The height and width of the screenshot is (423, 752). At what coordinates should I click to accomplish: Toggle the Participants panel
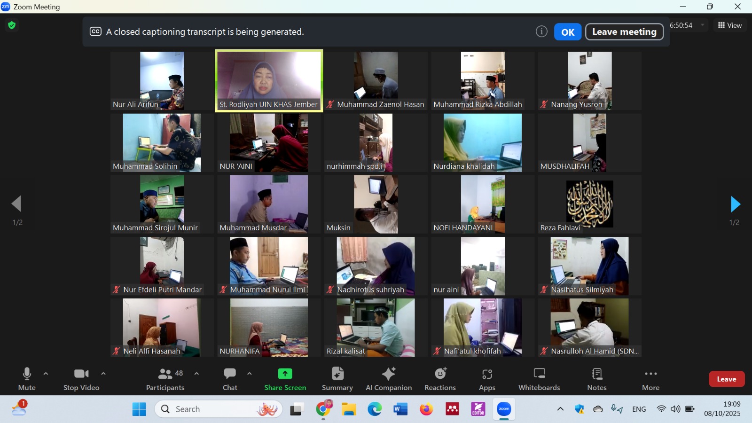click(165, 379)
